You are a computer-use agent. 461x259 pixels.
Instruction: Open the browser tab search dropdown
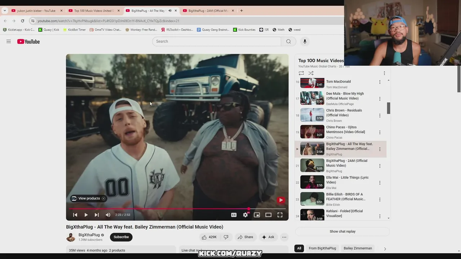4,11
